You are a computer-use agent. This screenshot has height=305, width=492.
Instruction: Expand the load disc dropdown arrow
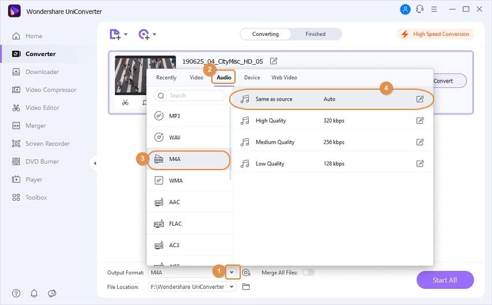coord(155,34)
